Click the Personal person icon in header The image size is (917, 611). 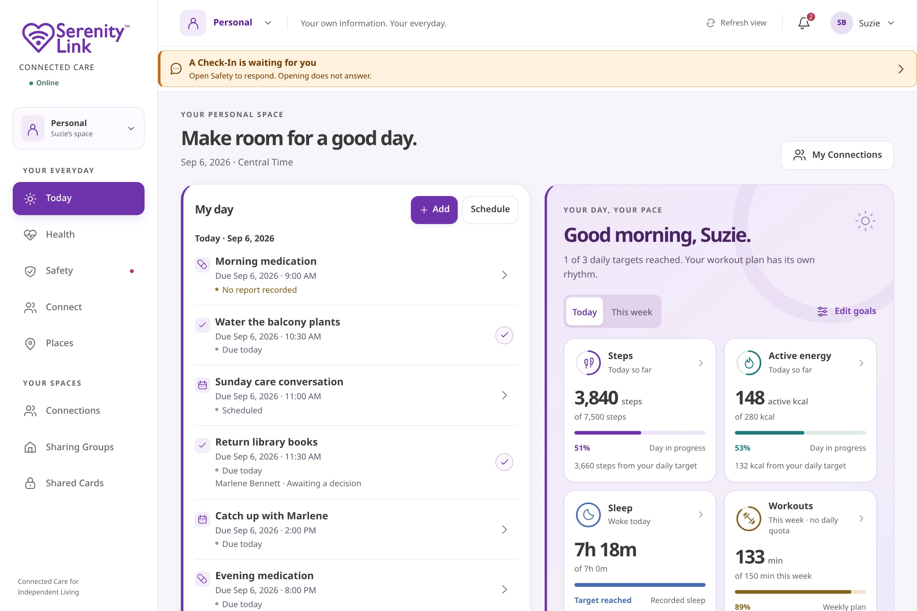(193, 23)
